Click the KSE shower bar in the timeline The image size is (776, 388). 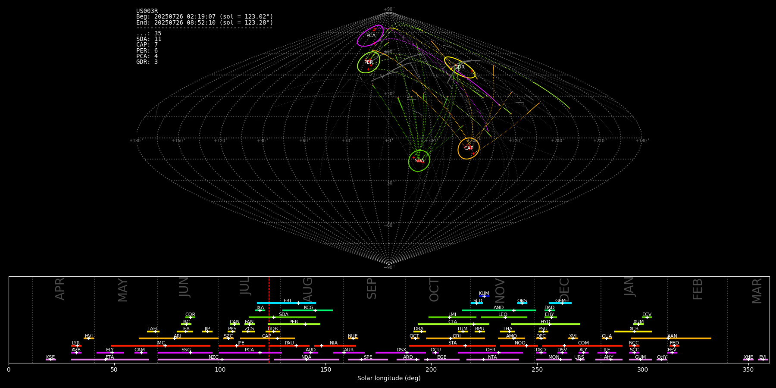[x=51, y=360]
